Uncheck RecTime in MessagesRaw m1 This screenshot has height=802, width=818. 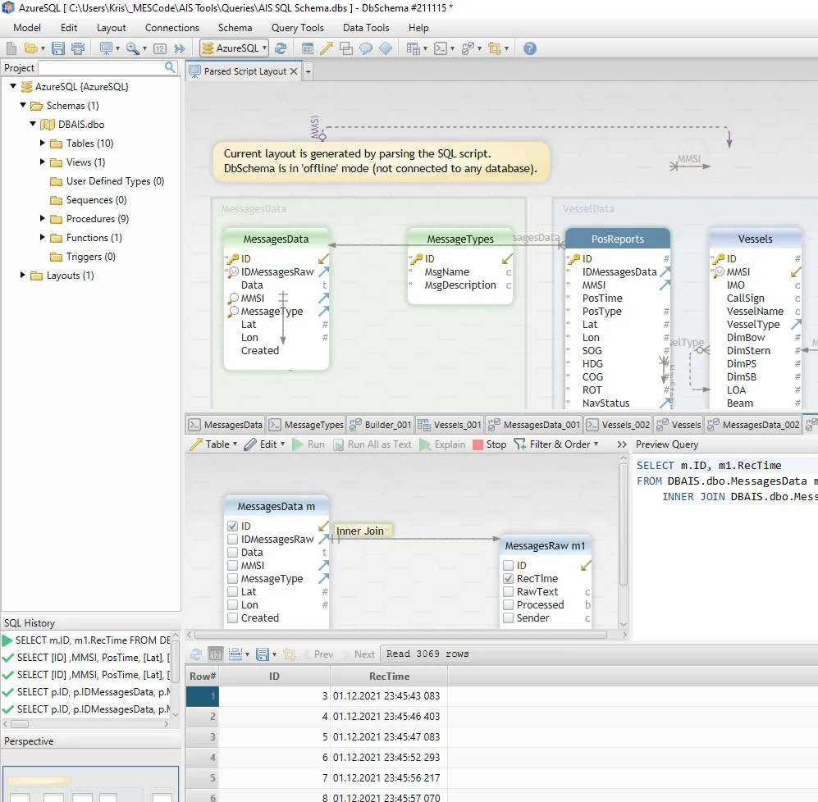(509, 579)
